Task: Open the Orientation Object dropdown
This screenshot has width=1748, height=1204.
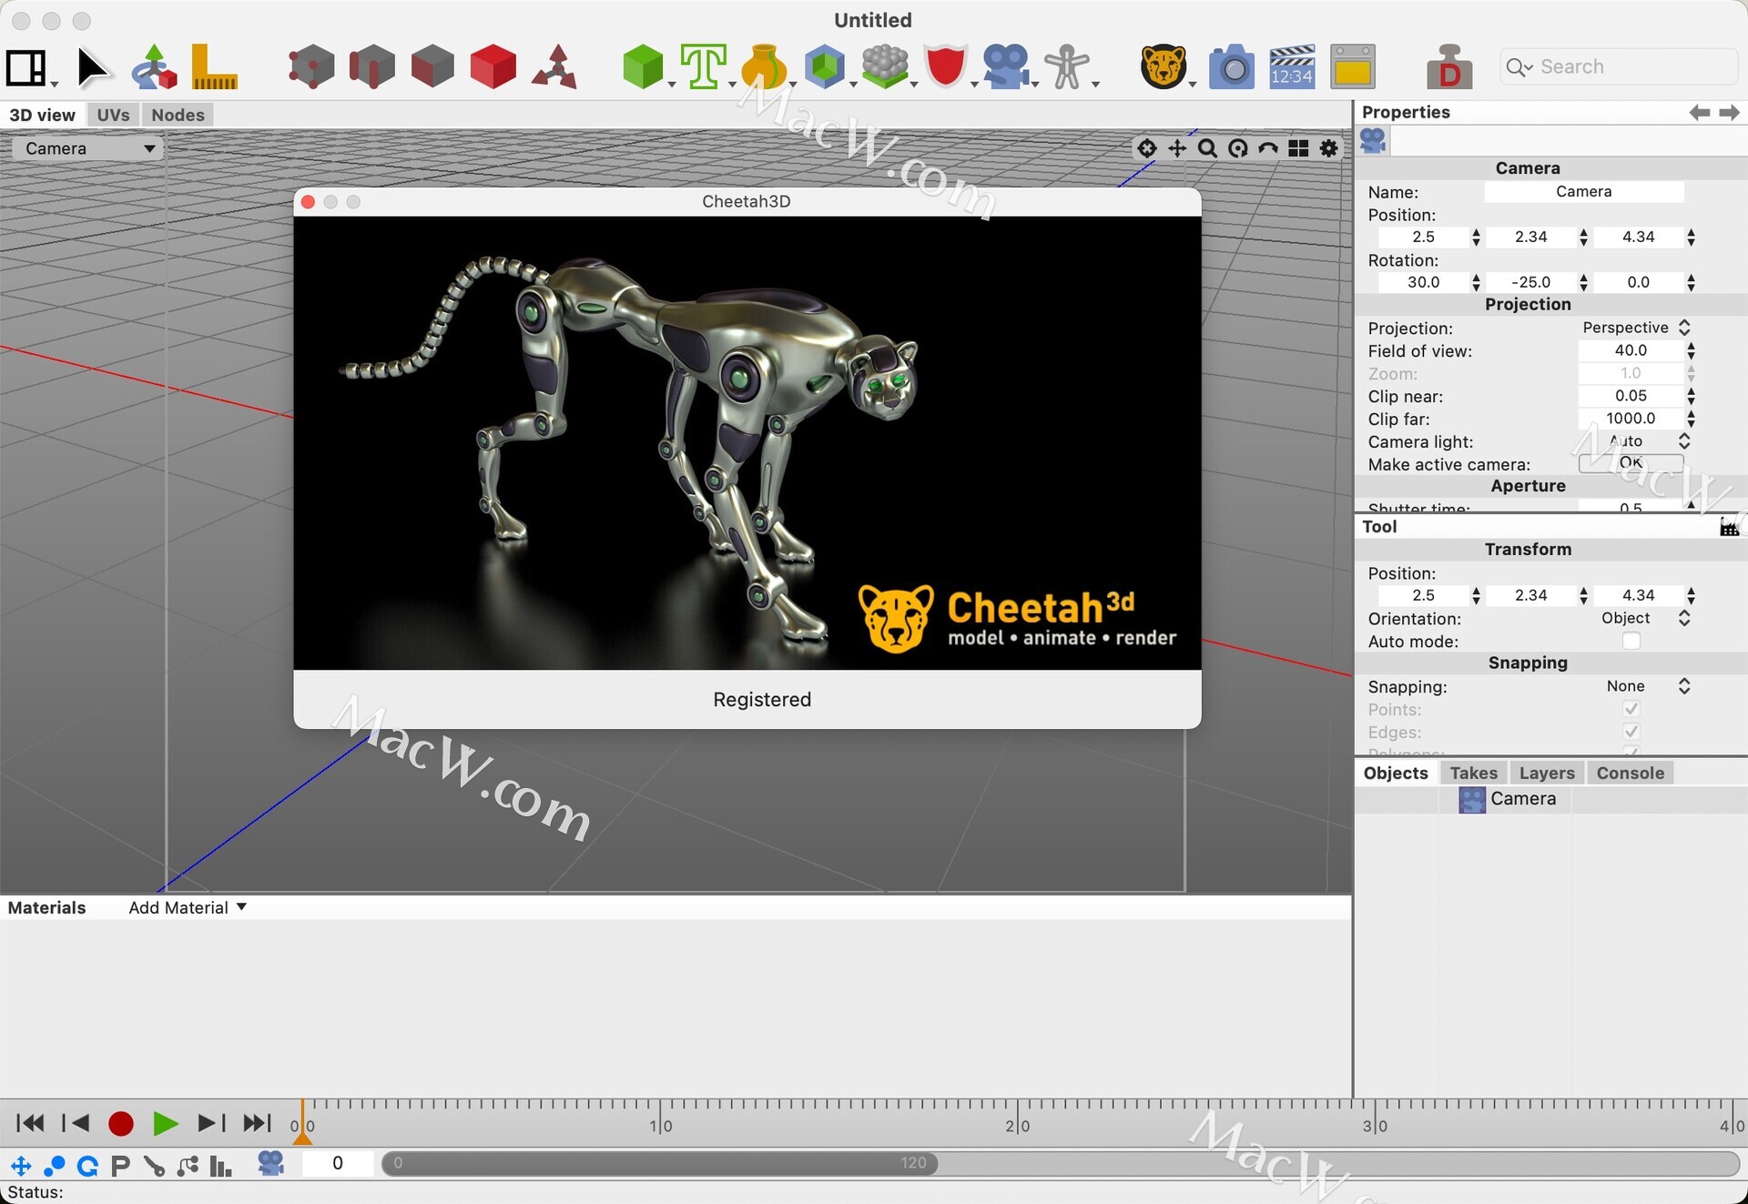Action: pos(1635,619)
